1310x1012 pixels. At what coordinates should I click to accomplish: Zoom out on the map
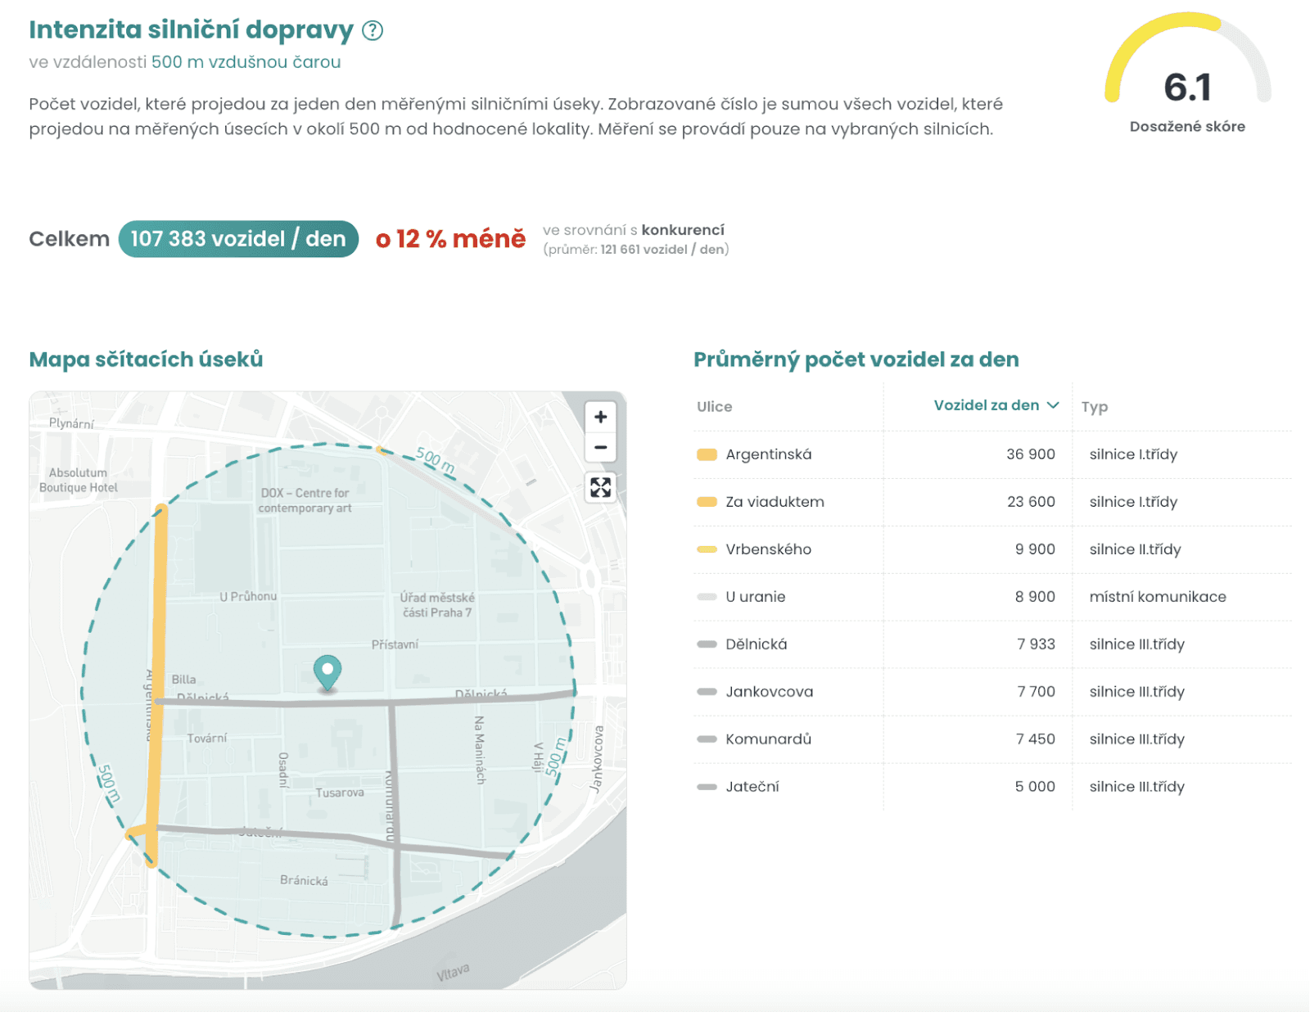[x=600, y=447]
